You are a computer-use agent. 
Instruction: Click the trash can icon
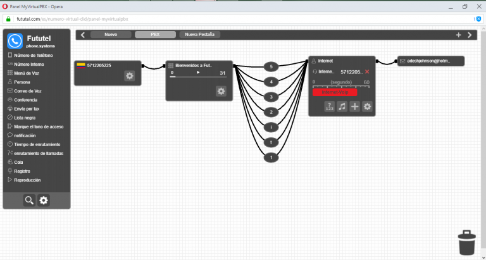pyautogui.click(x=467, y=242)
